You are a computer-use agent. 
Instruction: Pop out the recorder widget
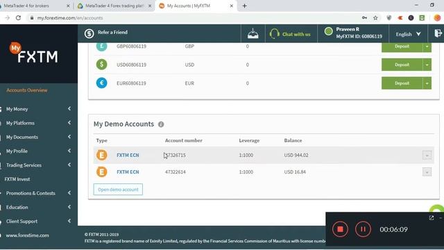432,217
